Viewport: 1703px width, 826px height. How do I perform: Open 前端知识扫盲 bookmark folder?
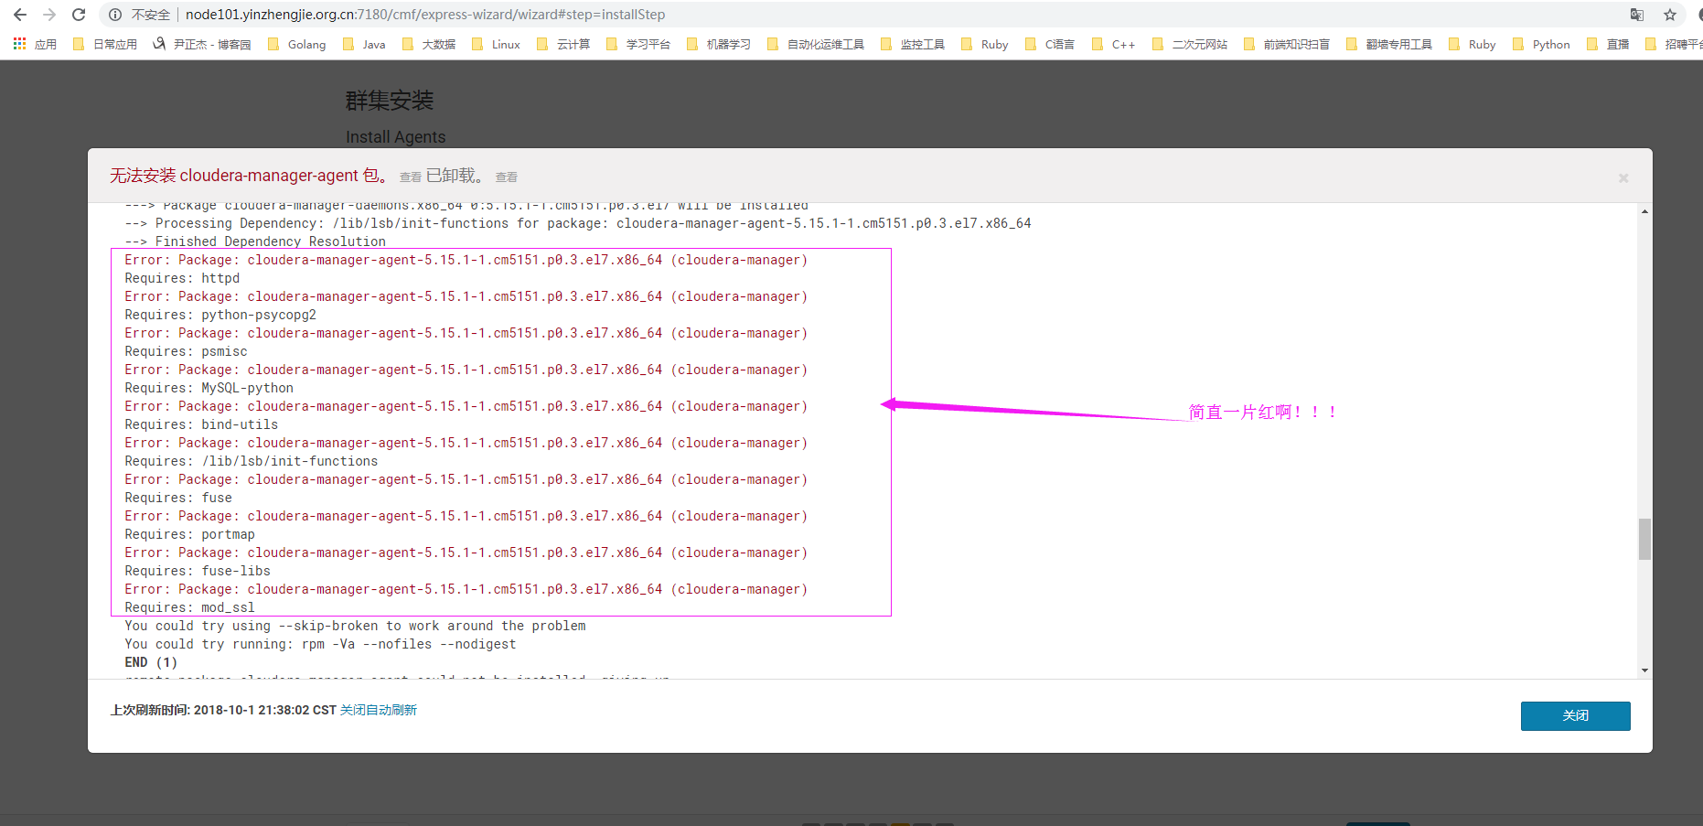click(1287, 44)
